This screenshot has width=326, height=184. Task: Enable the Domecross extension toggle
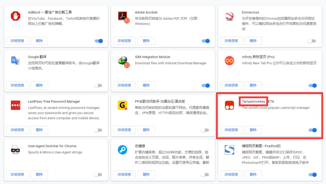click(312, 41)
